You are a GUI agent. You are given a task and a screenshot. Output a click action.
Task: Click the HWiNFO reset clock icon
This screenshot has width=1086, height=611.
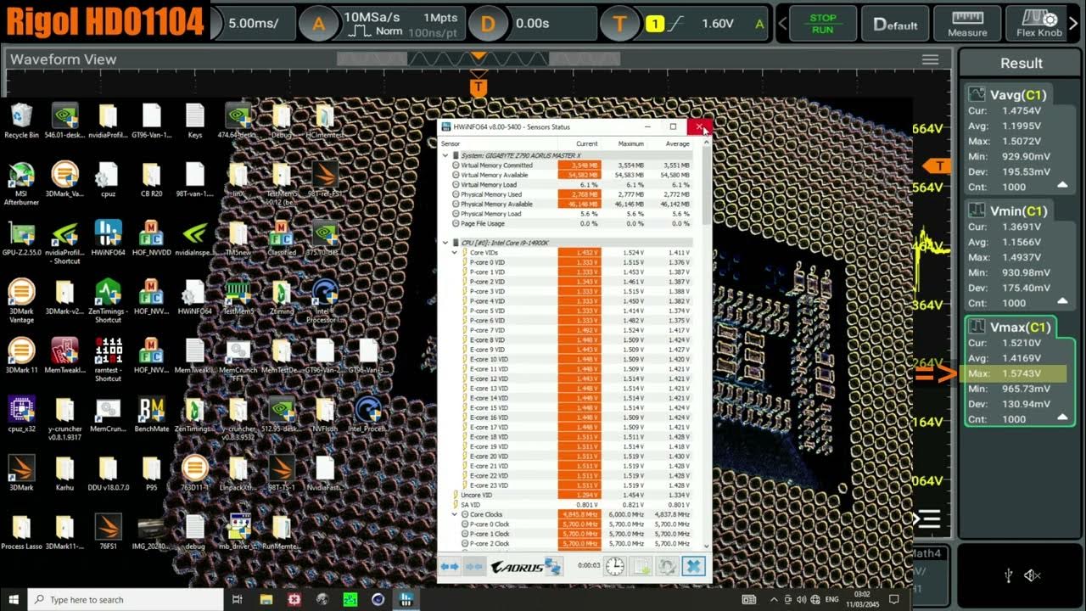[615, 566]
